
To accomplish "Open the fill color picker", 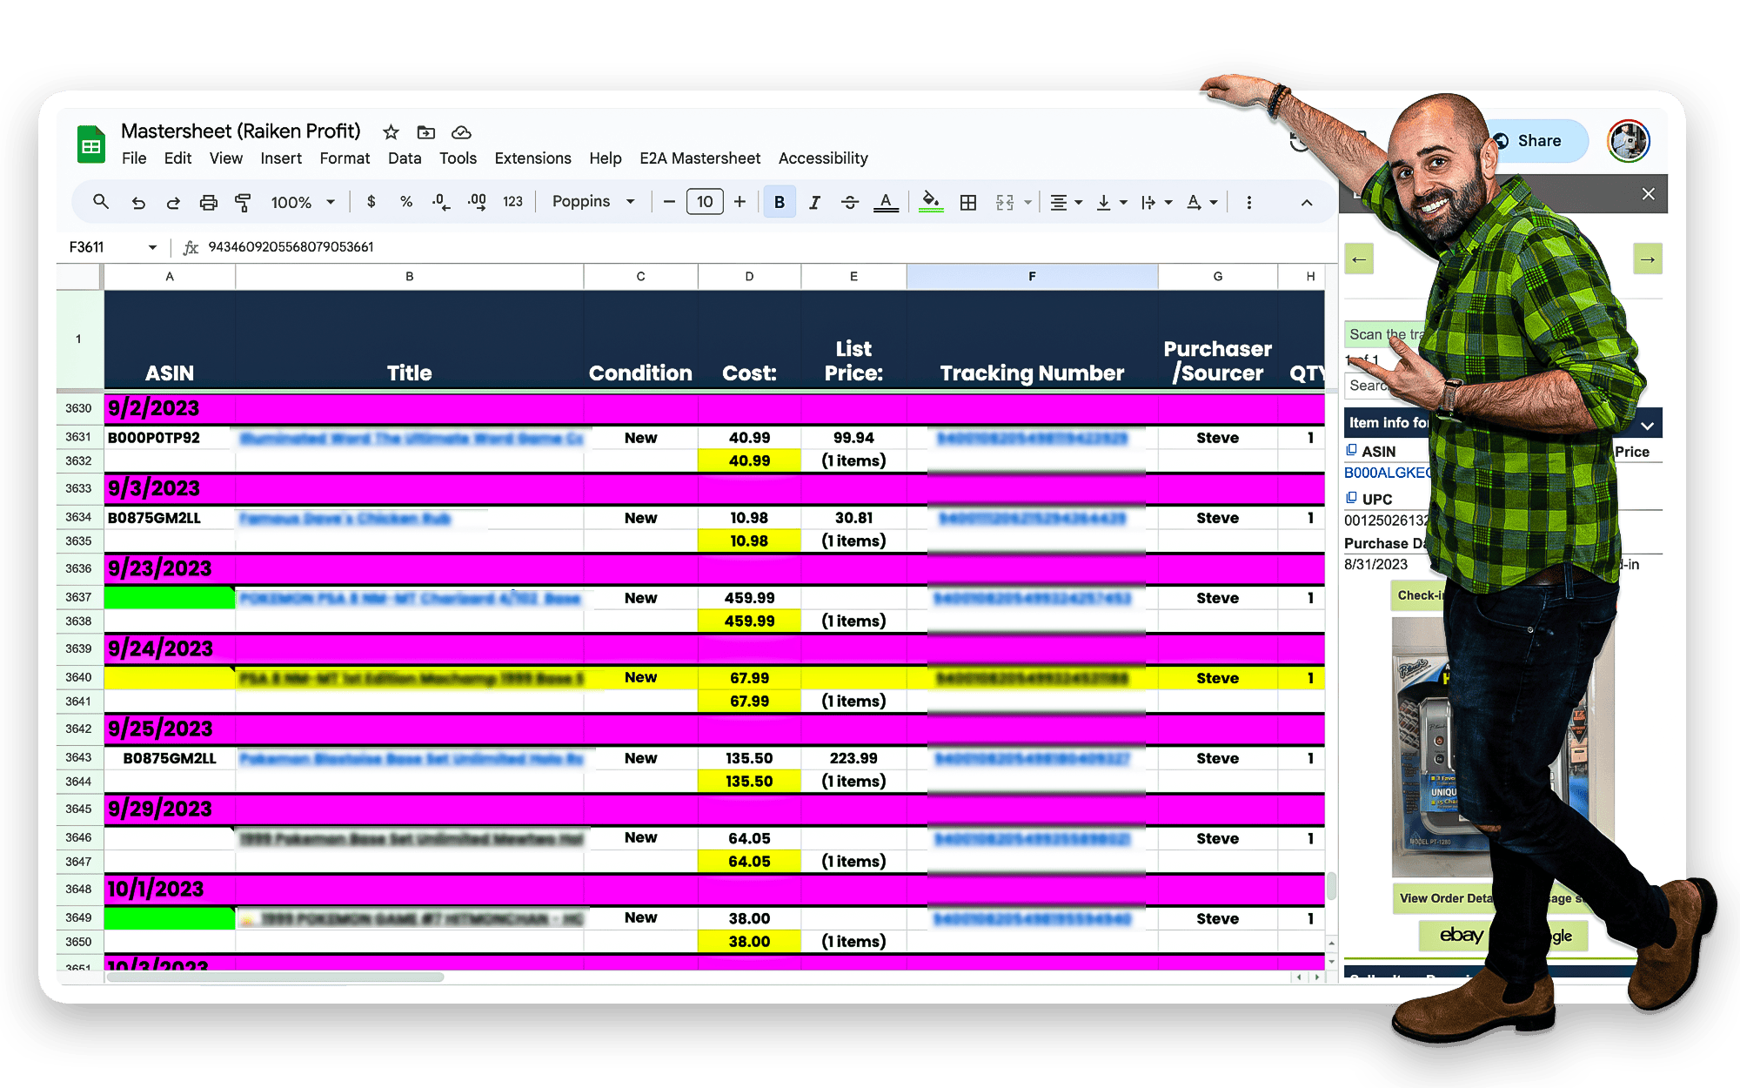I will pyautogui.click(x=931, y=202).
